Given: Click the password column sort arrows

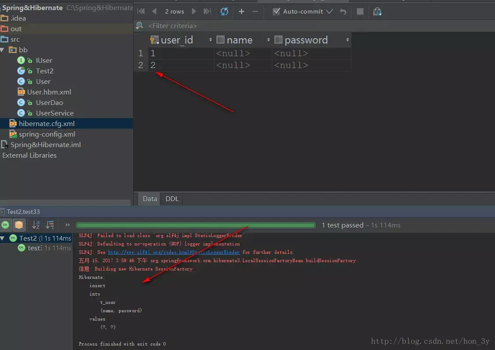Looking at the screenshot, I should click(347, 40).
